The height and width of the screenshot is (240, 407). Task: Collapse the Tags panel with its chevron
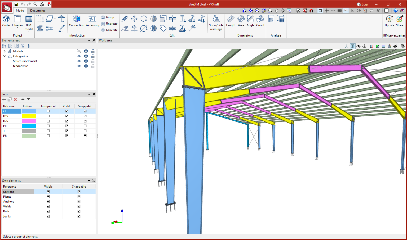point(89,94)
